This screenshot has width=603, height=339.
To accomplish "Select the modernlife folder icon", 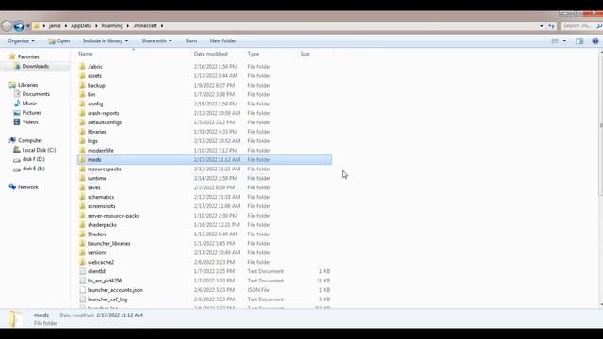I will tap(82, 151).
